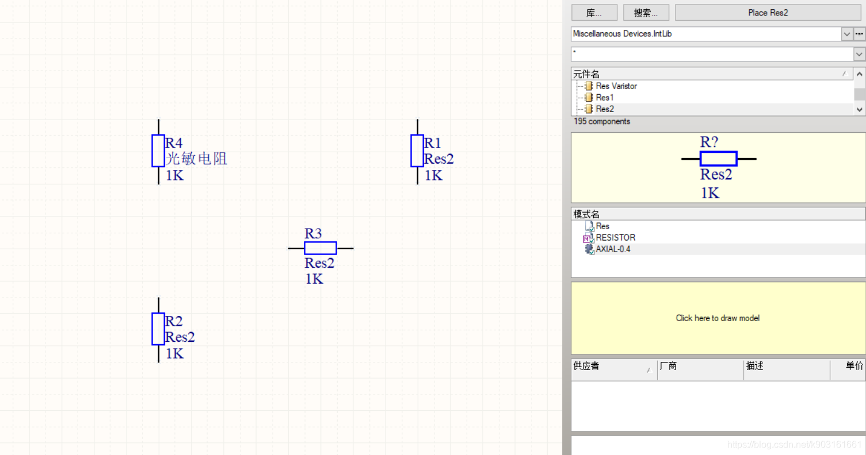Click the 1K value under R2

[x=175, y=354]
